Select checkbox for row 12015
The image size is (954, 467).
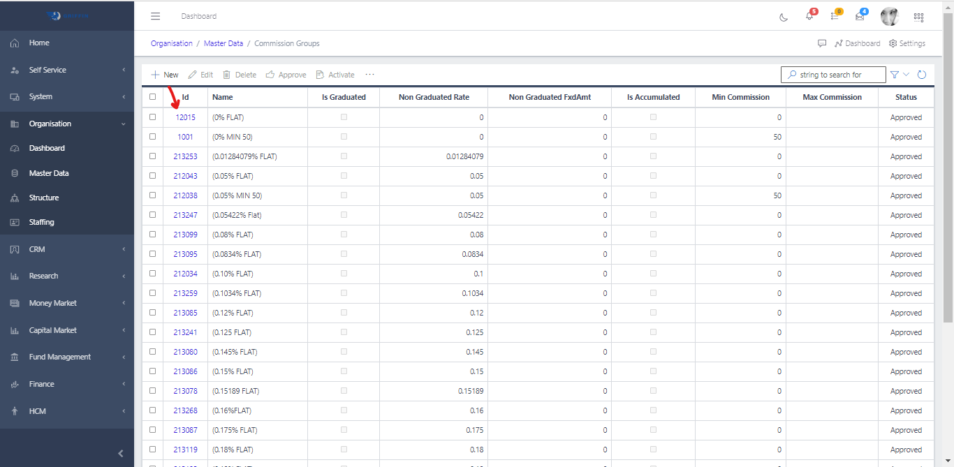[153, 117]
